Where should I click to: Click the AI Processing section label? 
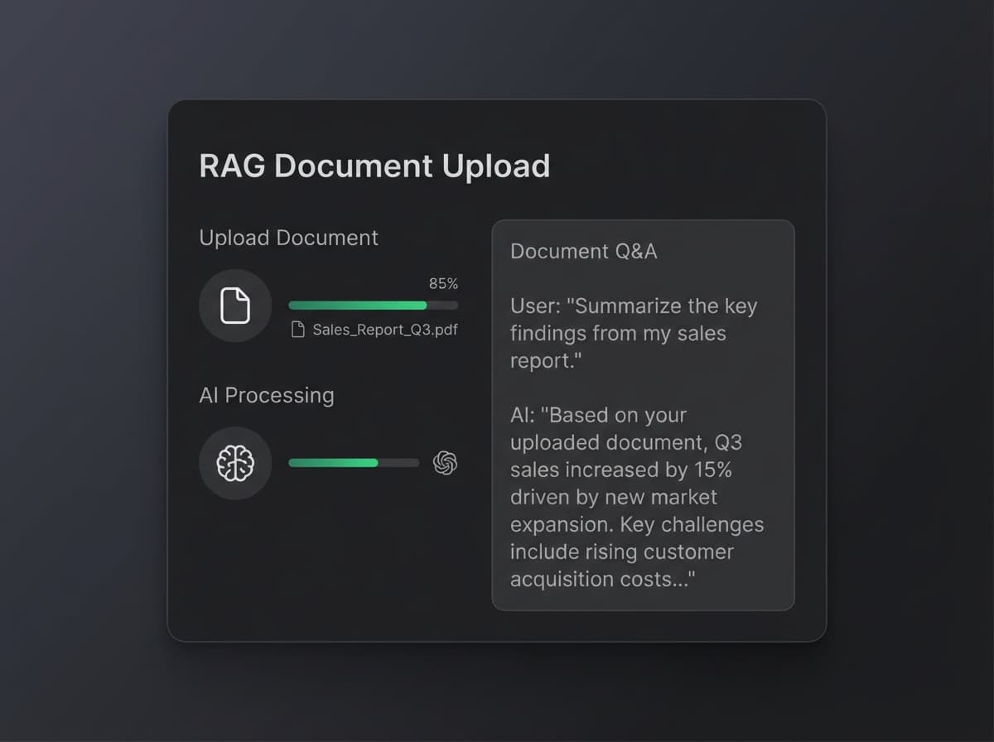click(266, 395)
